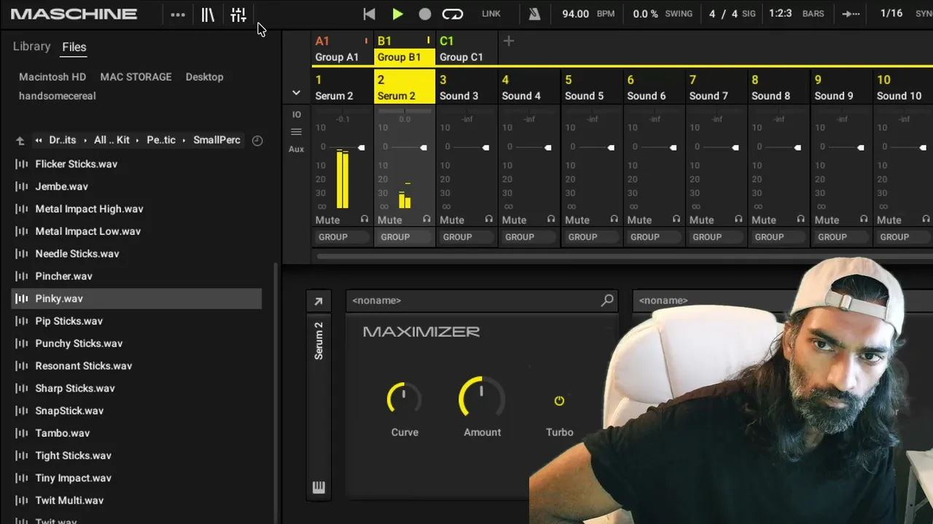Click the headphone cue icon on Sound 4
933x524 pixels.
[551, 219]
